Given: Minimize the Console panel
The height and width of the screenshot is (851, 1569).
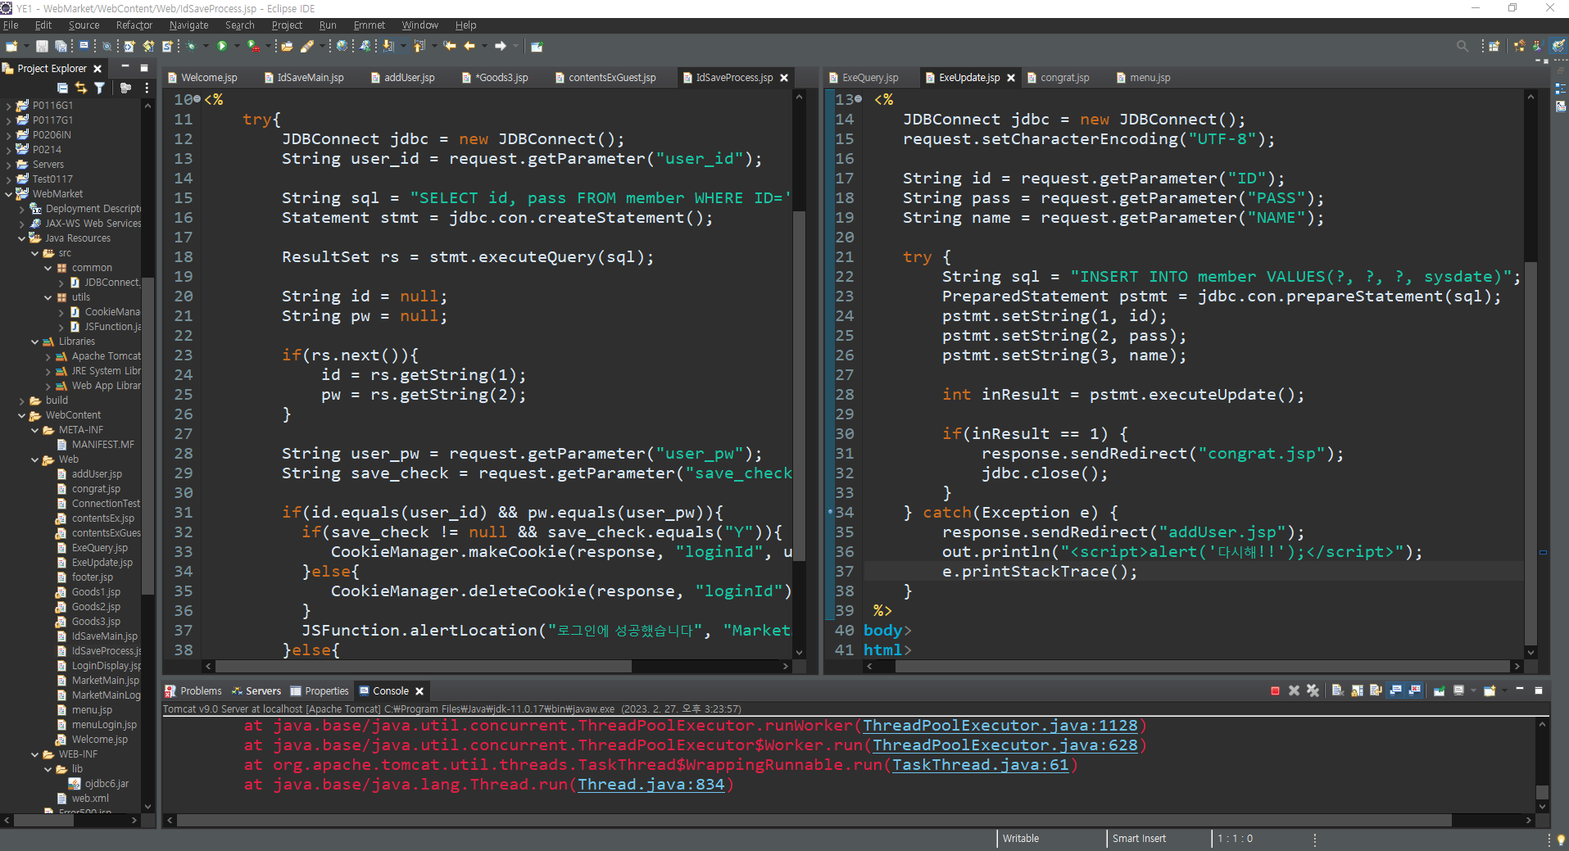Looking at the screenshot, I should [1520, 690].
